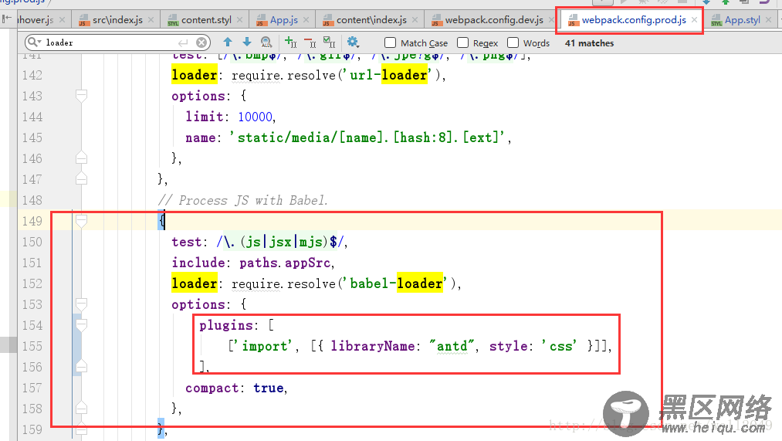Close the content.styl tab

pos(240,20)
